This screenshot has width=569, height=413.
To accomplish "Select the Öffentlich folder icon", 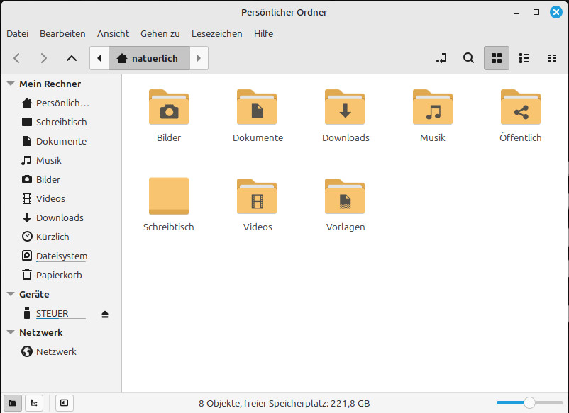I will (x=521, y=107).
